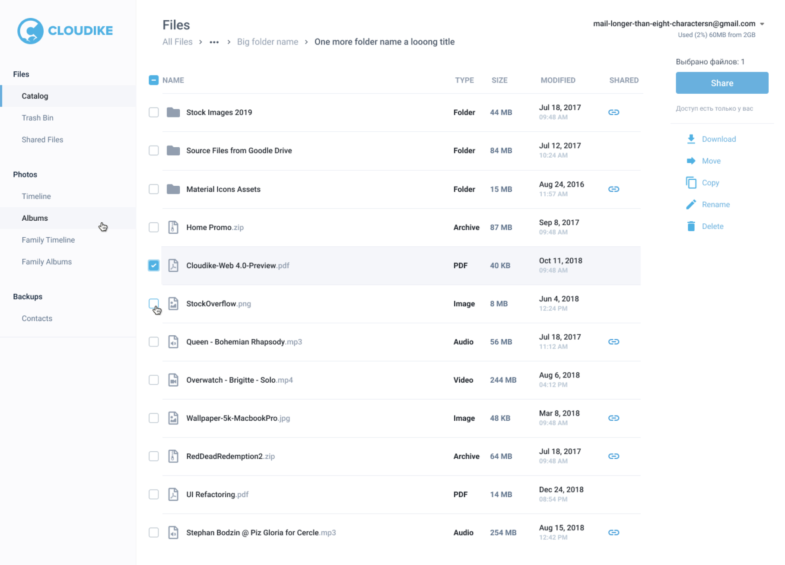Click the Delete trash icon
785x565 pixels.
(x=691, y=226)
